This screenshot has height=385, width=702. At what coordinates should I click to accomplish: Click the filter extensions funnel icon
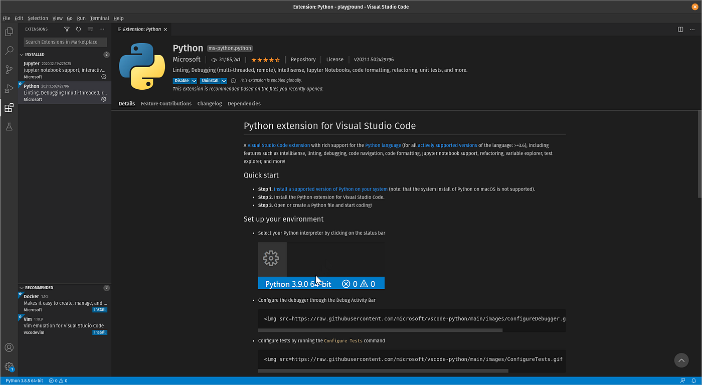click(67, 29)
